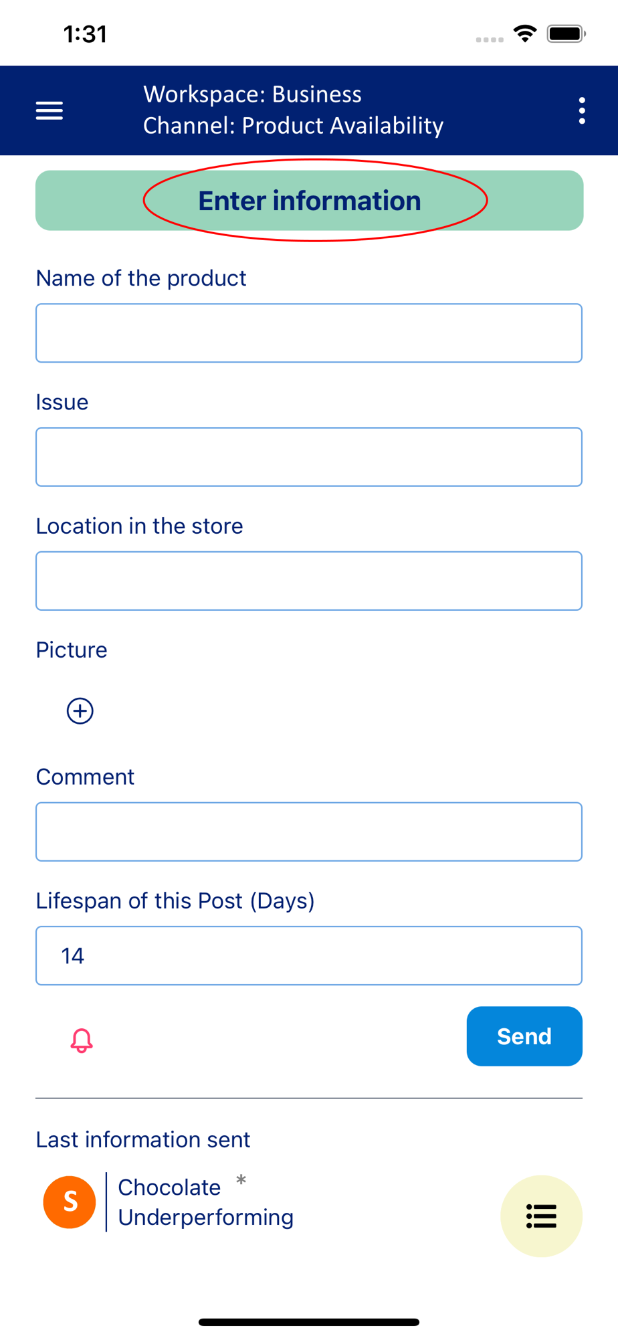
Task: Tap the asterisk beside Chocolate
Action: tap(241, 1181)
